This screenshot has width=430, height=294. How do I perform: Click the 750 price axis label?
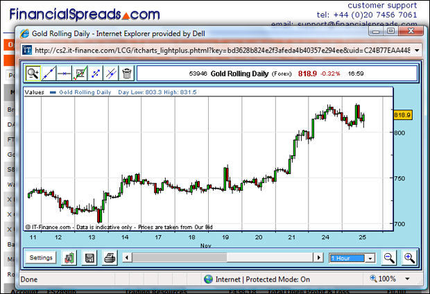pyautogui.click(x=399, y=178)
